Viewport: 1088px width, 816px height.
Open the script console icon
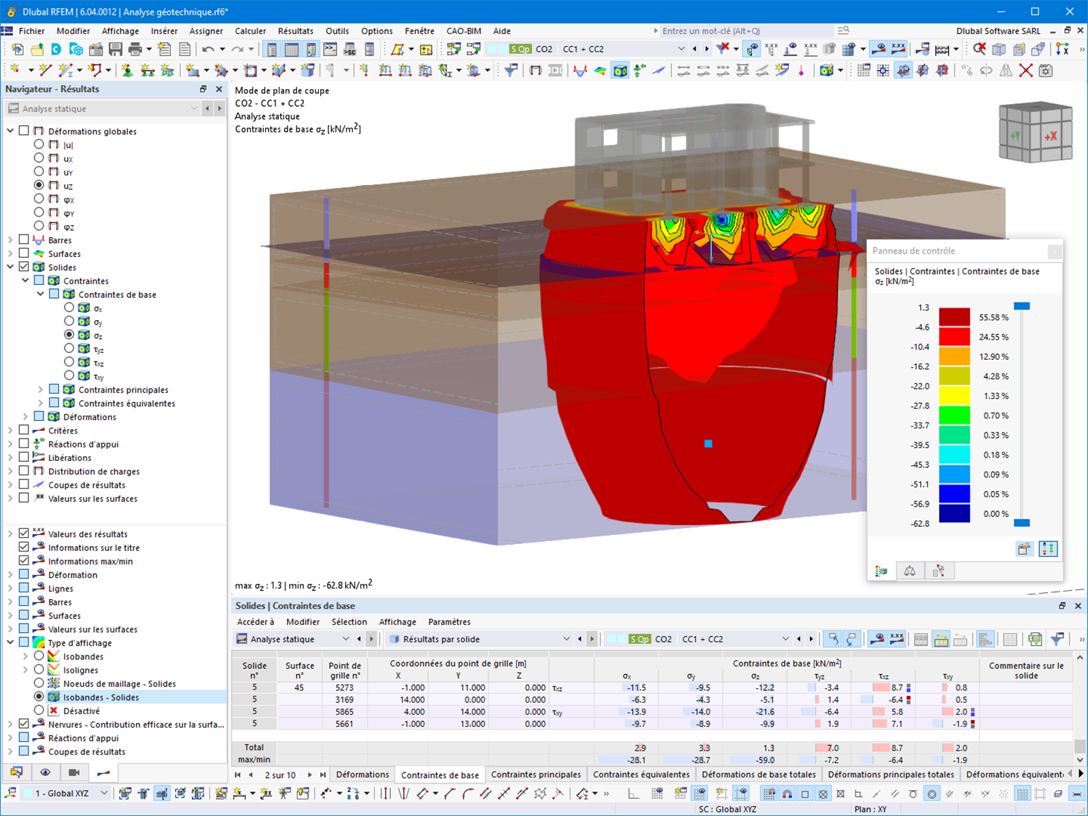330,49
